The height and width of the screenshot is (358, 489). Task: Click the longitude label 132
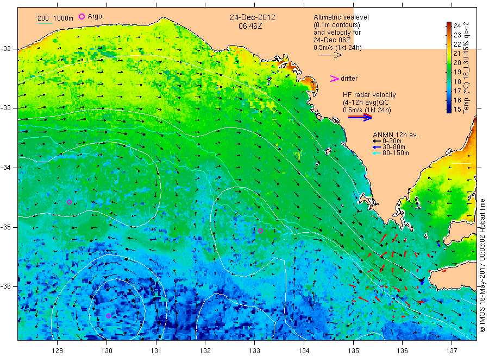click(x=205, y=351)
